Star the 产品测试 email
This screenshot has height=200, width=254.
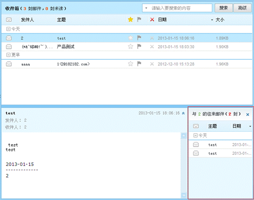point(130,46)
